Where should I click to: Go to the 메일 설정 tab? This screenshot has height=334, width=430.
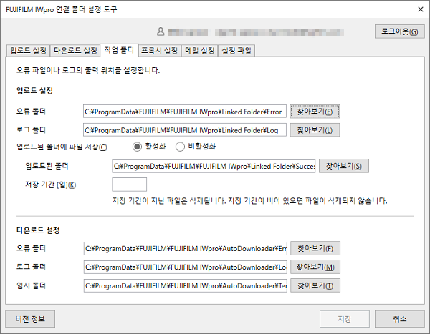point(200,50)
